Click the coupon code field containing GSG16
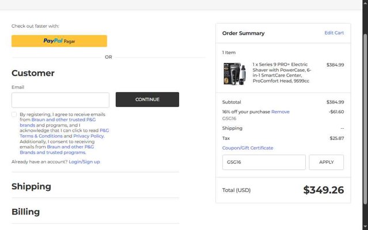 pos(264,162)
